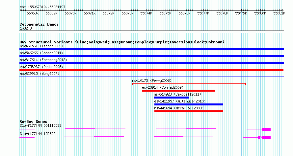
Task: Click the 55081k ruler tick label
Action: point(279,13)
